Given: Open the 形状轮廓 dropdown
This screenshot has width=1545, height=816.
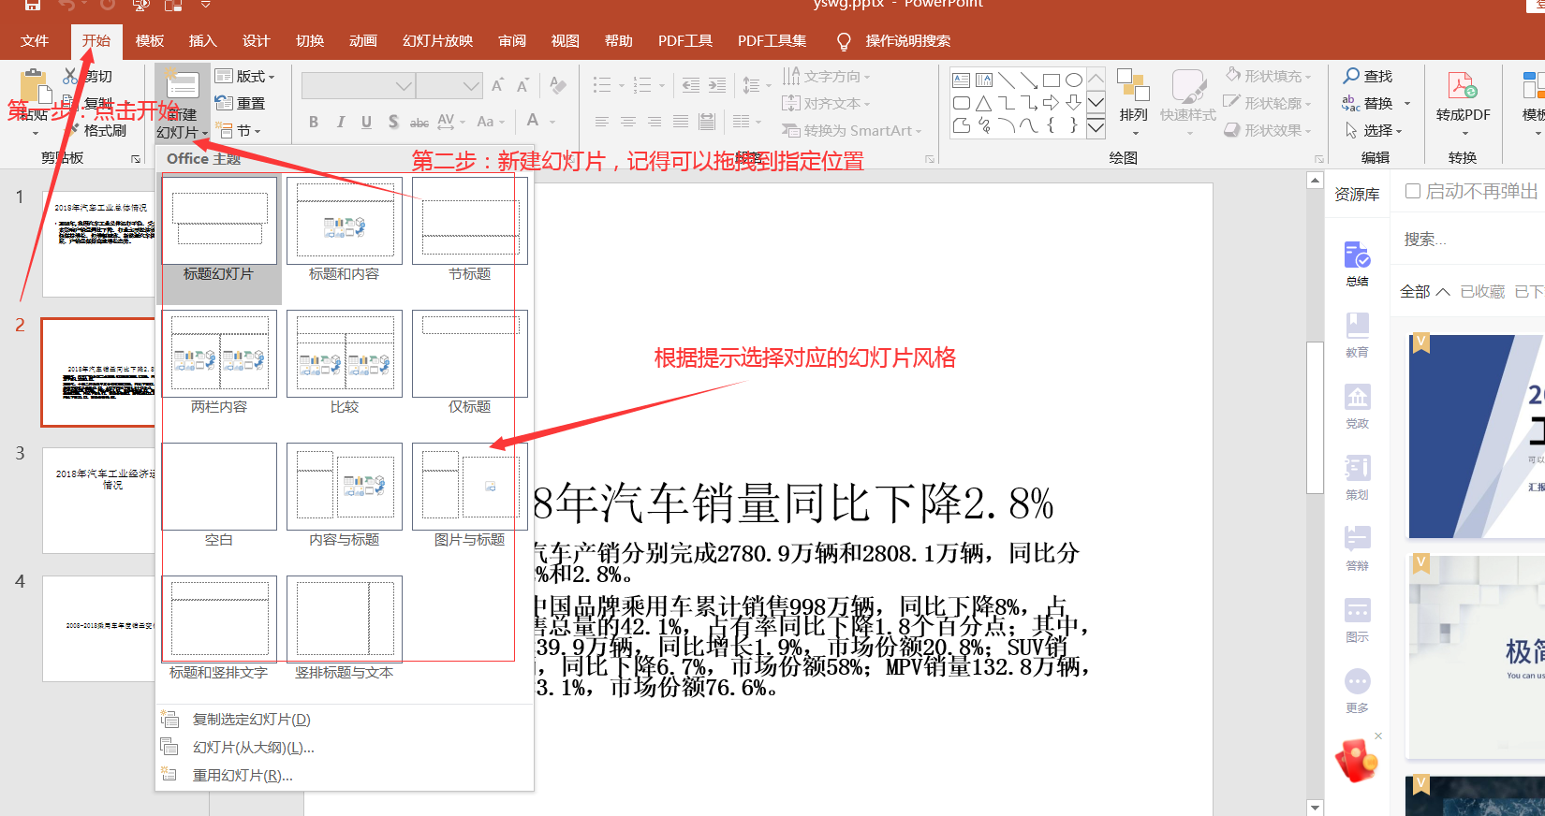Looking at the screenshot, I should tap(1268, 103).
